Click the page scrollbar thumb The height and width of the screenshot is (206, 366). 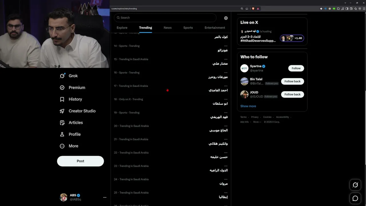[x=365, y=127]
